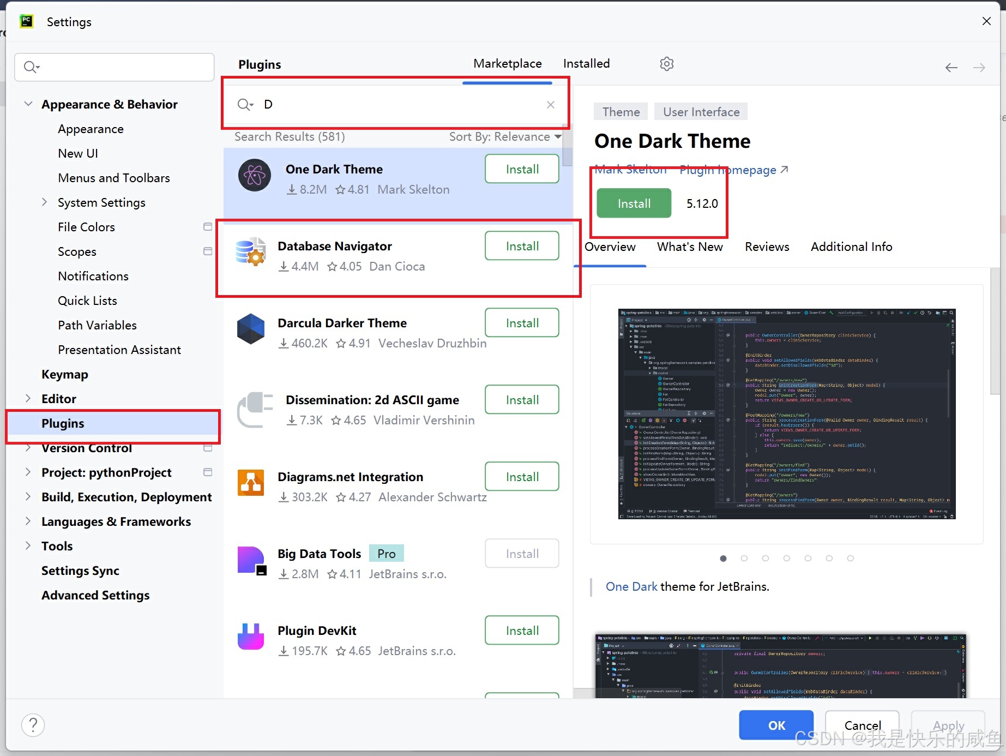
Task: Open the One Dark link in description
Action: coord(631,587)
